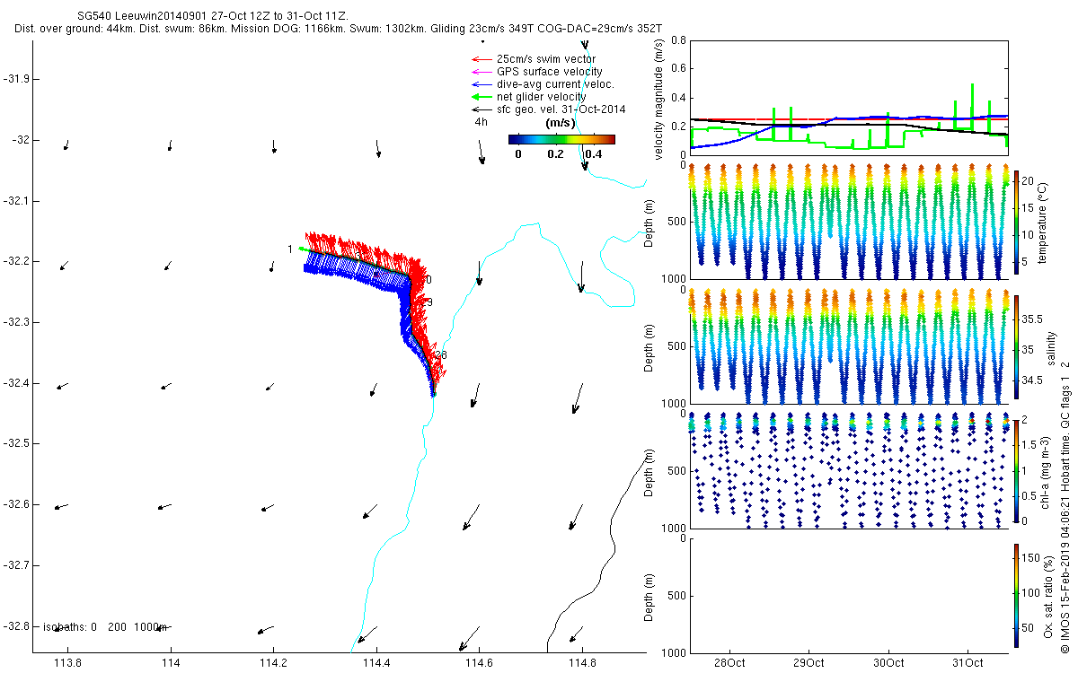This screenshot has width=1078, height=673.
Task: Click the IMOS copyright timestamp text on the right edge
Action: click(1065, 507)
